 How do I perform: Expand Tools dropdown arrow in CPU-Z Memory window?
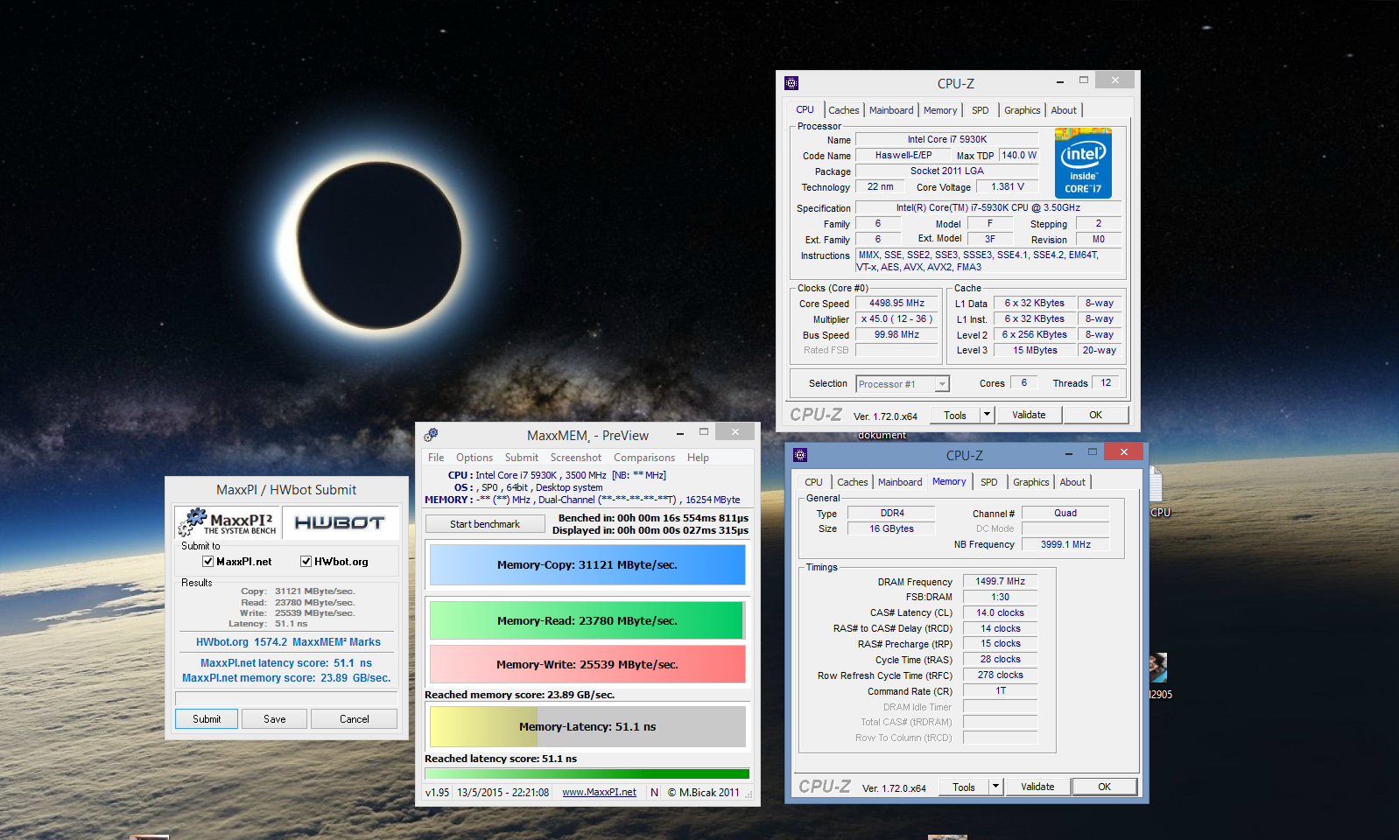click(996, 787)
